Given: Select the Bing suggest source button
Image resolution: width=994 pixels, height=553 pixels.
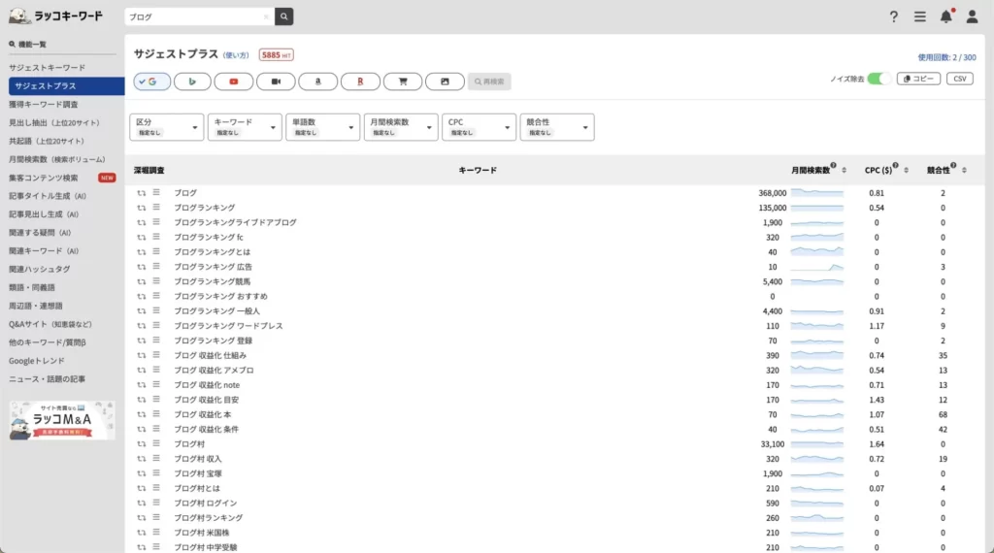Looking at the screenshot, I should pyautogui.click(x=192, y=81).
